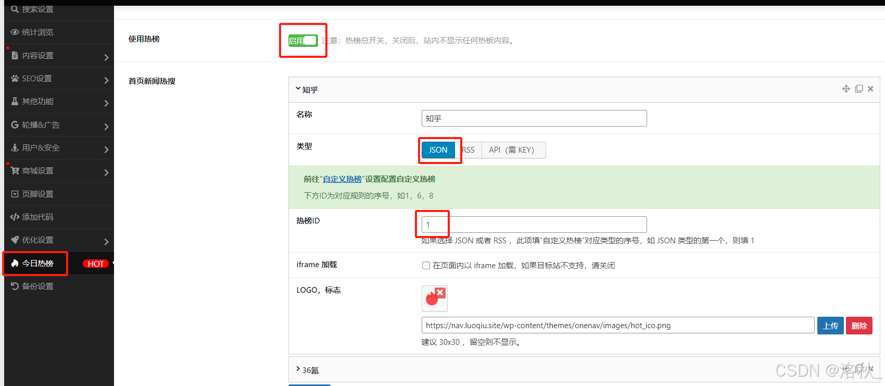The image size is (885, 386).
Task: Click the restore icon beside 备份设置
Action: click(x=15, y=286)
